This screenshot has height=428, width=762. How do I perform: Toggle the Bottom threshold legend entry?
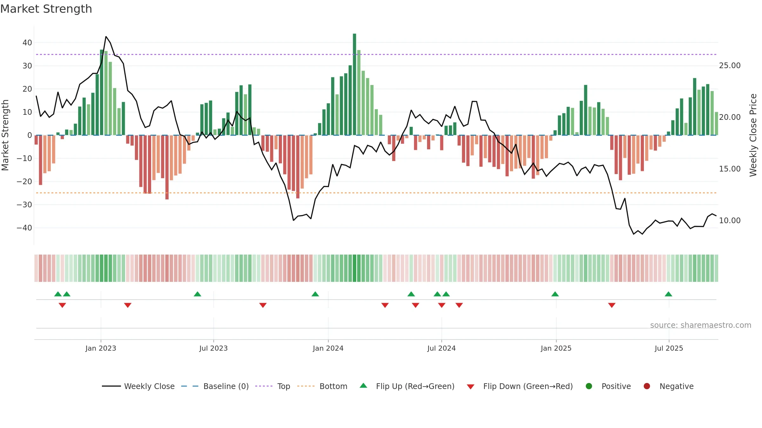click(322, 386)
